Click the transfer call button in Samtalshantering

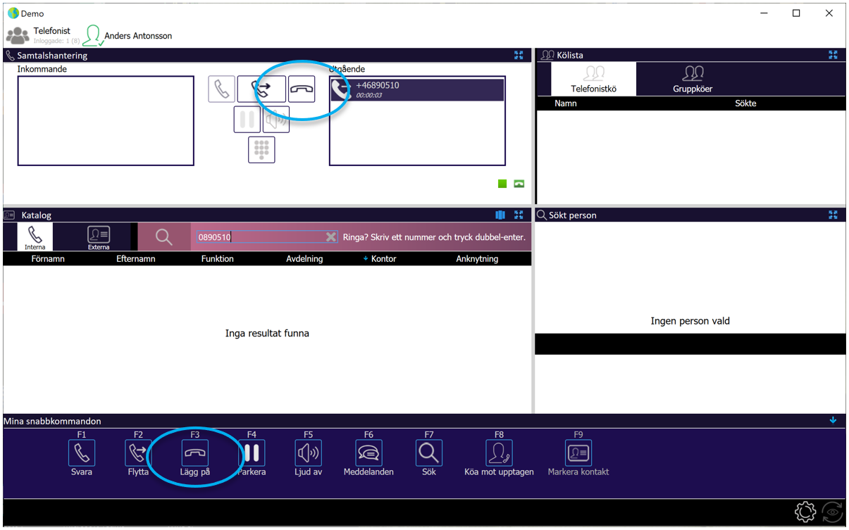pyautogui.click(x=261, y=89)
